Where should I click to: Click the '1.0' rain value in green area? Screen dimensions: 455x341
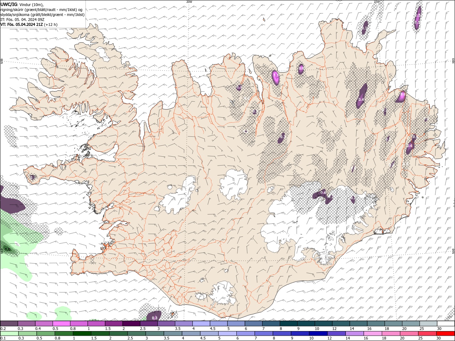point(7,249)
